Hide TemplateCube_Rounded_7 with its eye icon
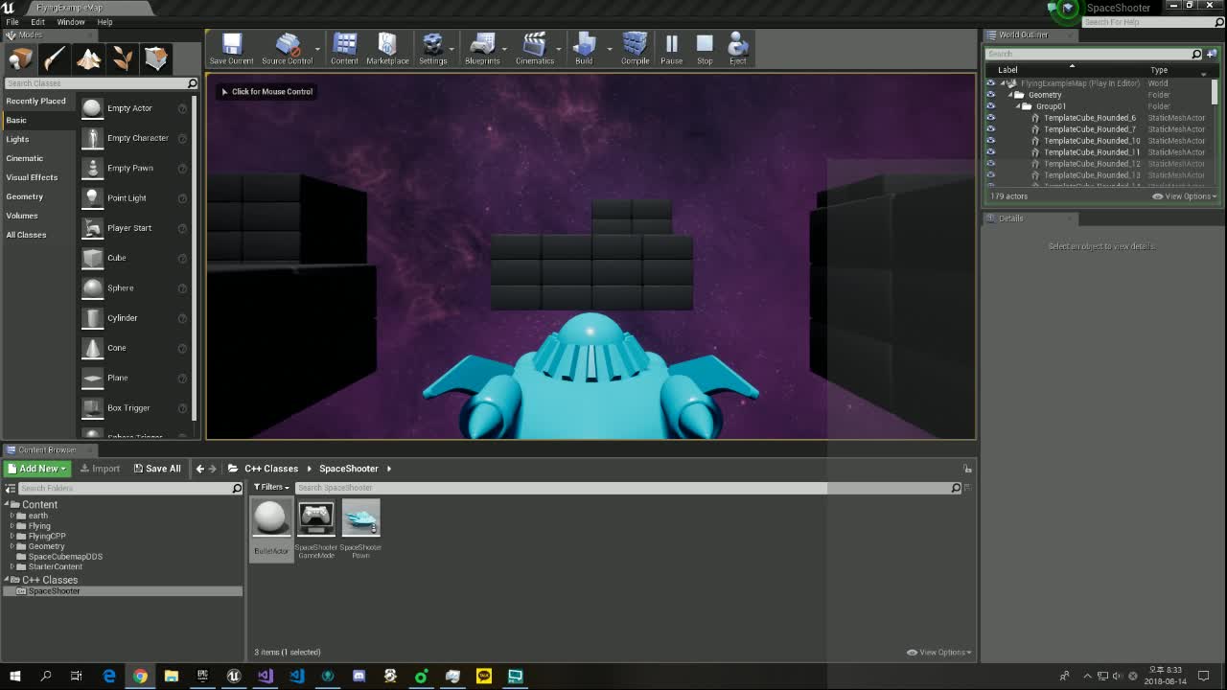The width and height of the screenshot is (1227, 690). click(x=990, y=129)
